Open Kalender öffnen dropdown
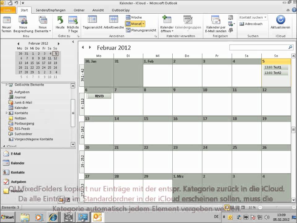 pyautogui.click(x=167, y=24)
